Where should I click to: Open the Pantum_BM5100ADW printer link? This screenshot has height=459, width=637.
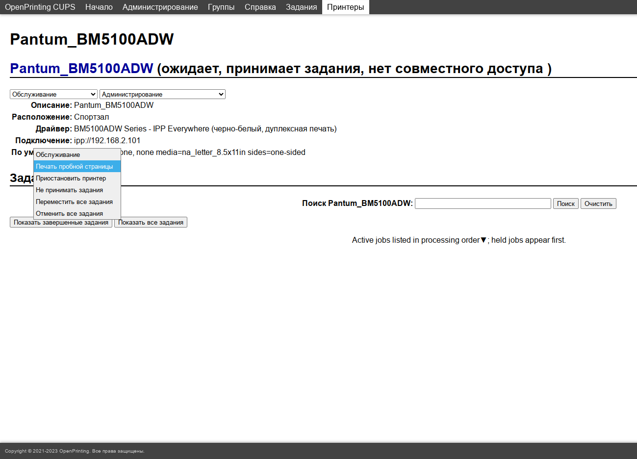pyautogui.click(x=81, y=68)
